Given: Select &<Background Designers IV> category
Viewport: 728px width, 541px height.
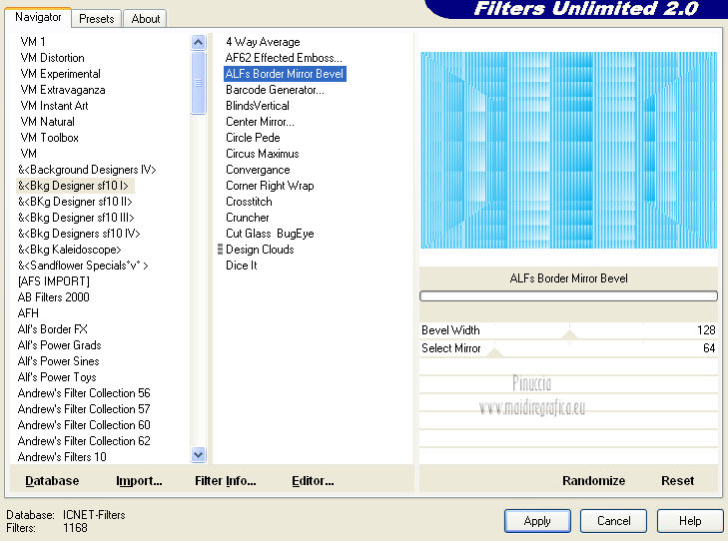Looking at the screenshot, I should click(87, 170).
